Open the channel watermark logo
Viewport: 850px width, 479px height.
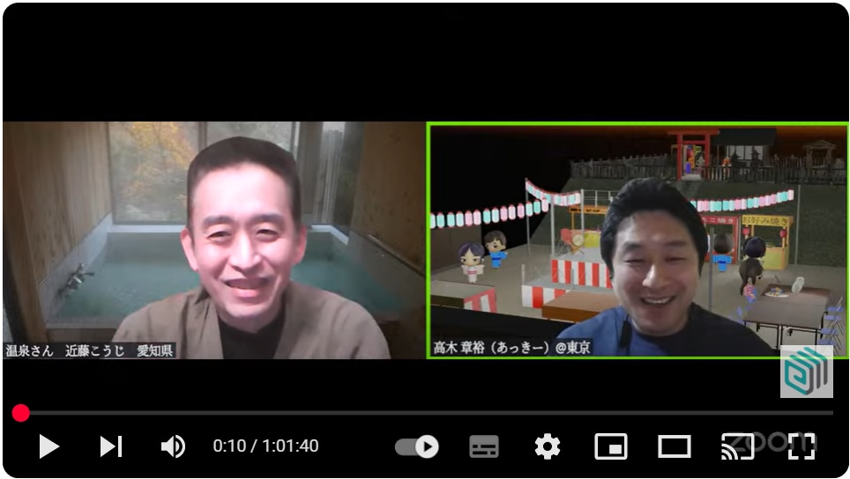click(806, 371)
